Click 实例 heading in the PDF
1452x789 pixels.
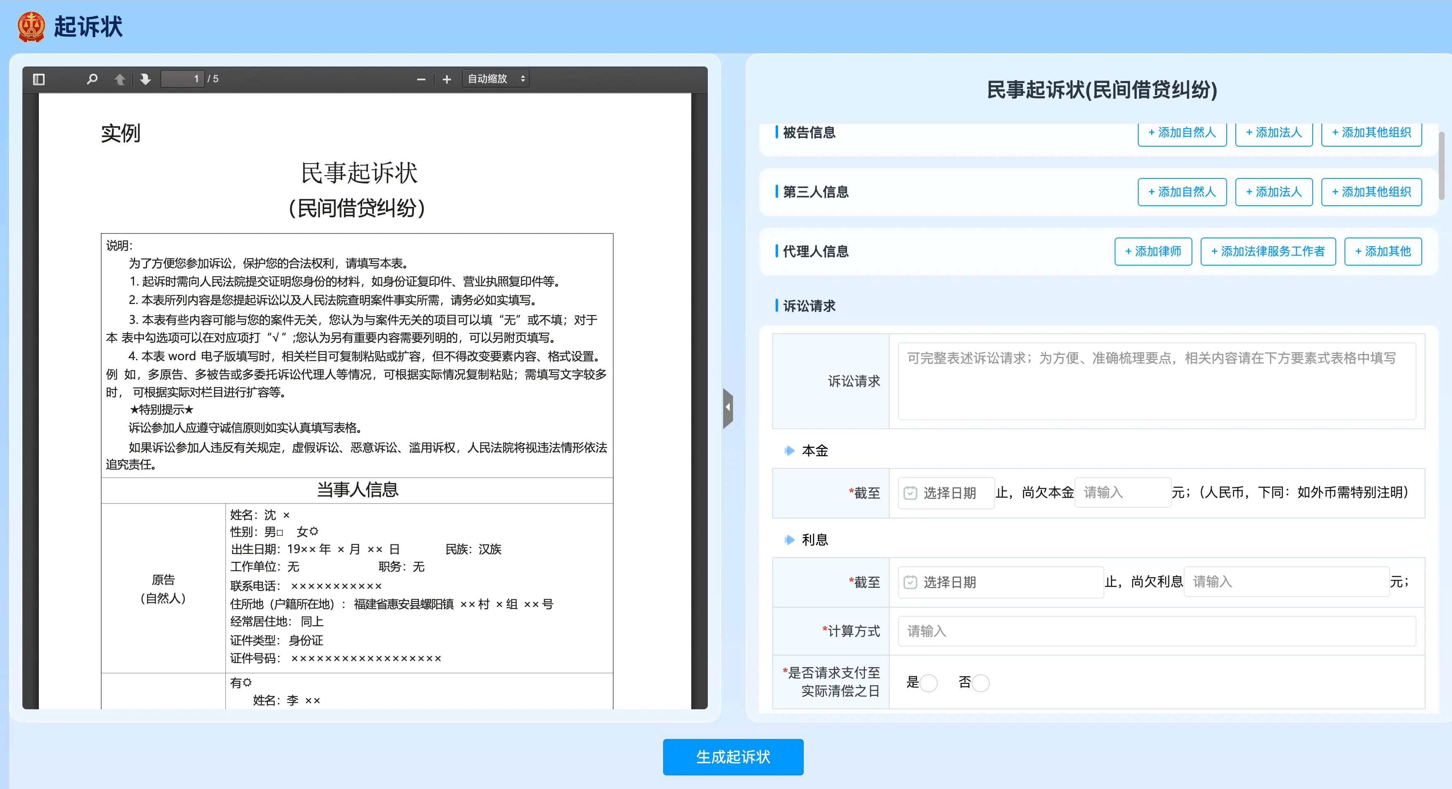pos(121,133)
